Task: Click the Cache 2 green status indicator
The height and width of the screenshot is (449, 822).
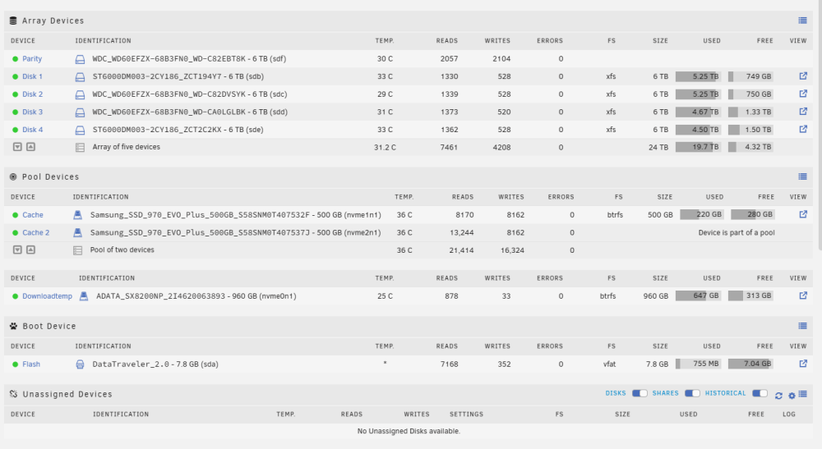Action: (x=15, y=233)
